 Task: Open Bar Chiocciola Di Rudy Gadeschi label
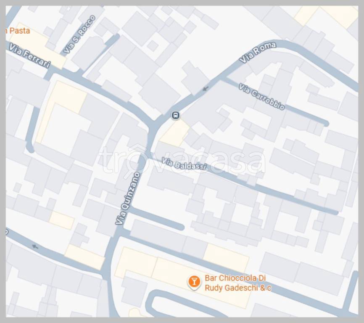pos(238,283)
